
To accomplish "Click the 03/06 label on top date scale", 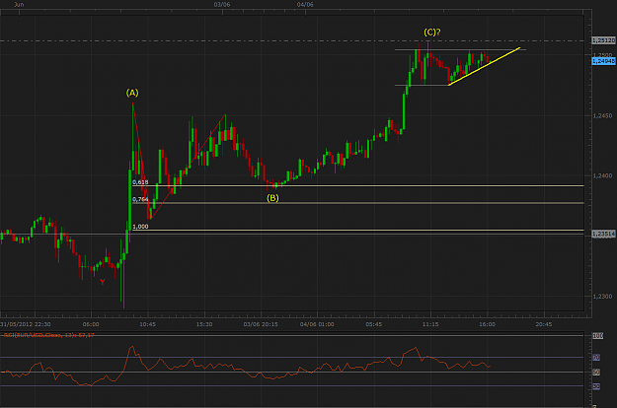I will click(222, 5).
